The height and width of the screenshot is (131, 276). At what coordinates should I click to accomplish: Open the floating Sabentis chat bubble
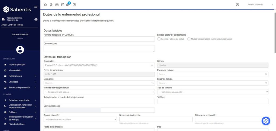coord(266,121)
